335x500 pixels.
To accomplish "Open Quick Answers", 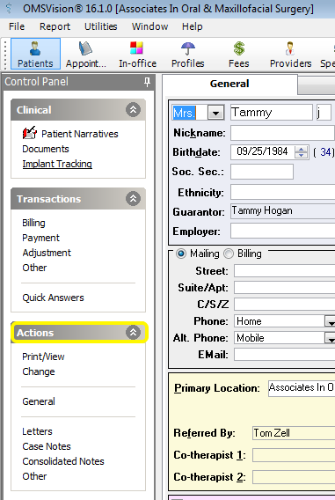I will click(x=53, y=298).
